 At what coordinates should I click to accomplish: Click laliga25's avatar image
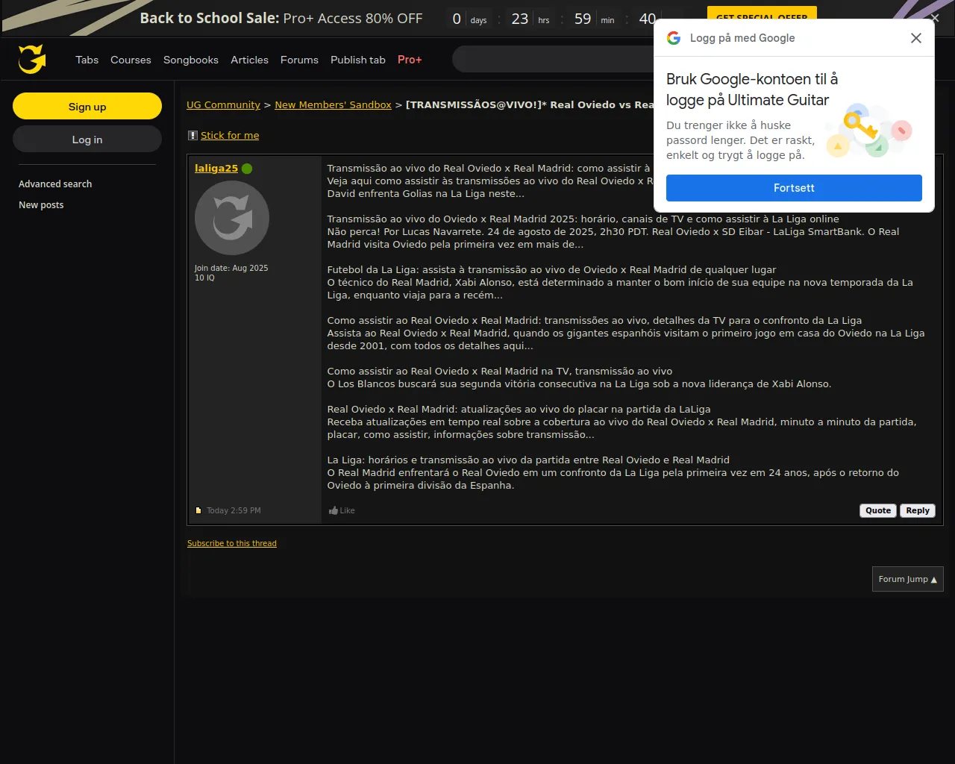[x=232, y=218]
